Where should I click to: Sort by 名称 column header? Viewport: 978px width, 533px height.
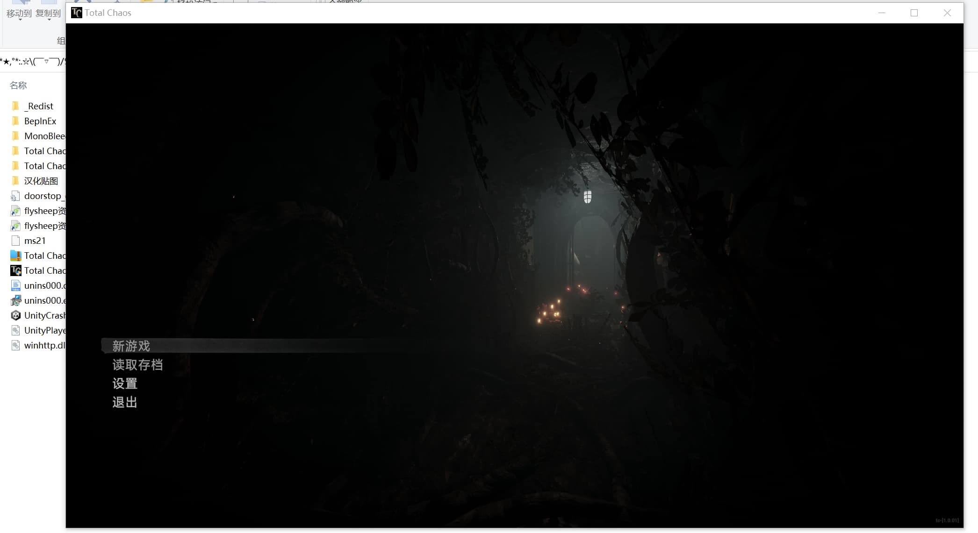click(18, 85)
